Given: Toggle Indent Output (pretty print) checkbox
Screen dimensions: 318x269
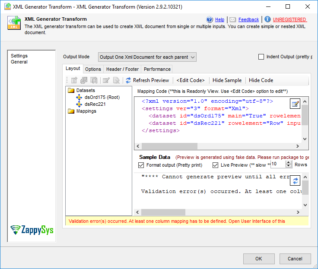Looking at the screenshot, I should (261, 57).
